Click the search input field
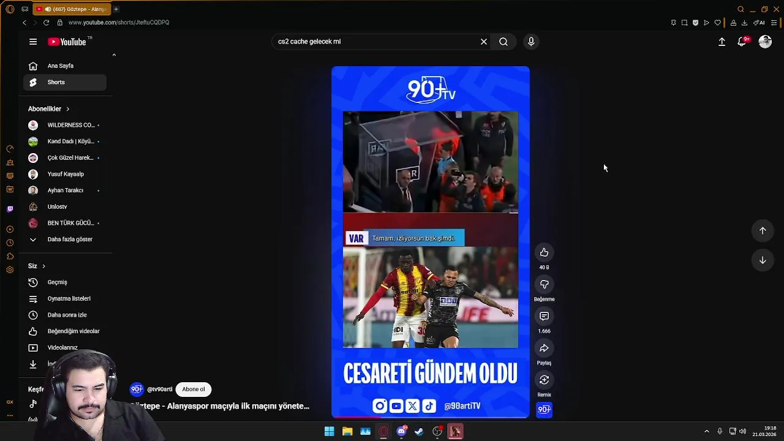The width and height of the screenshot is (784, 441). point(377,42)
